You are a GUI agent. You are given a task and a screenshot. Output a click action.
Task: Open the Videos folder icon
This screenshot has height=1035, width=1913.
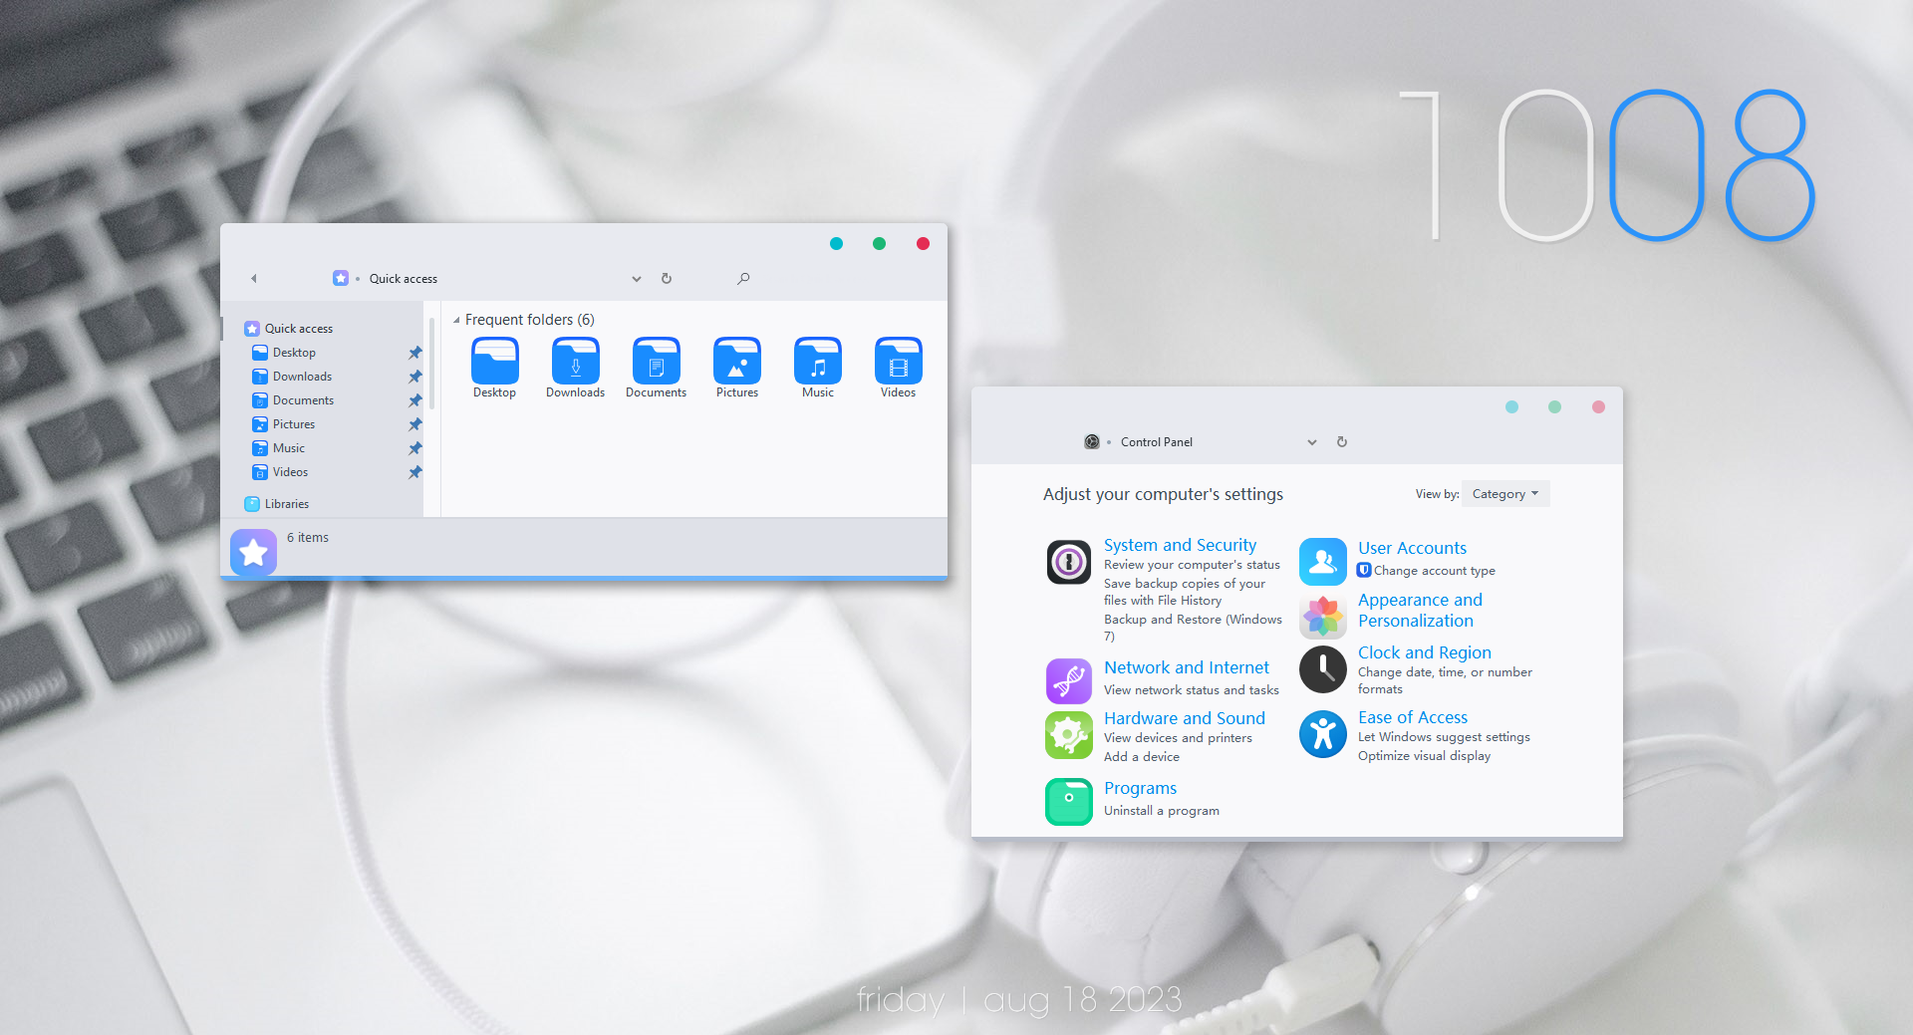click(x=898, y=362)
